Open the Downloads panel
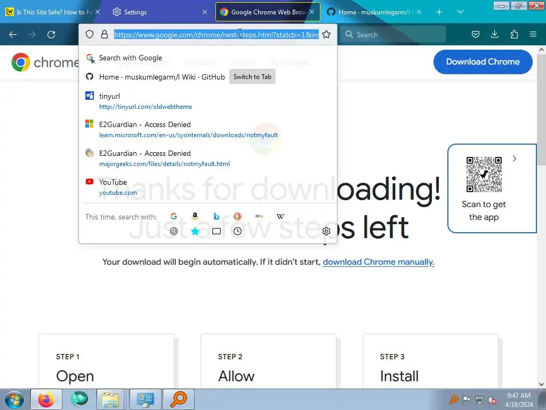 [x=494, y=34]
